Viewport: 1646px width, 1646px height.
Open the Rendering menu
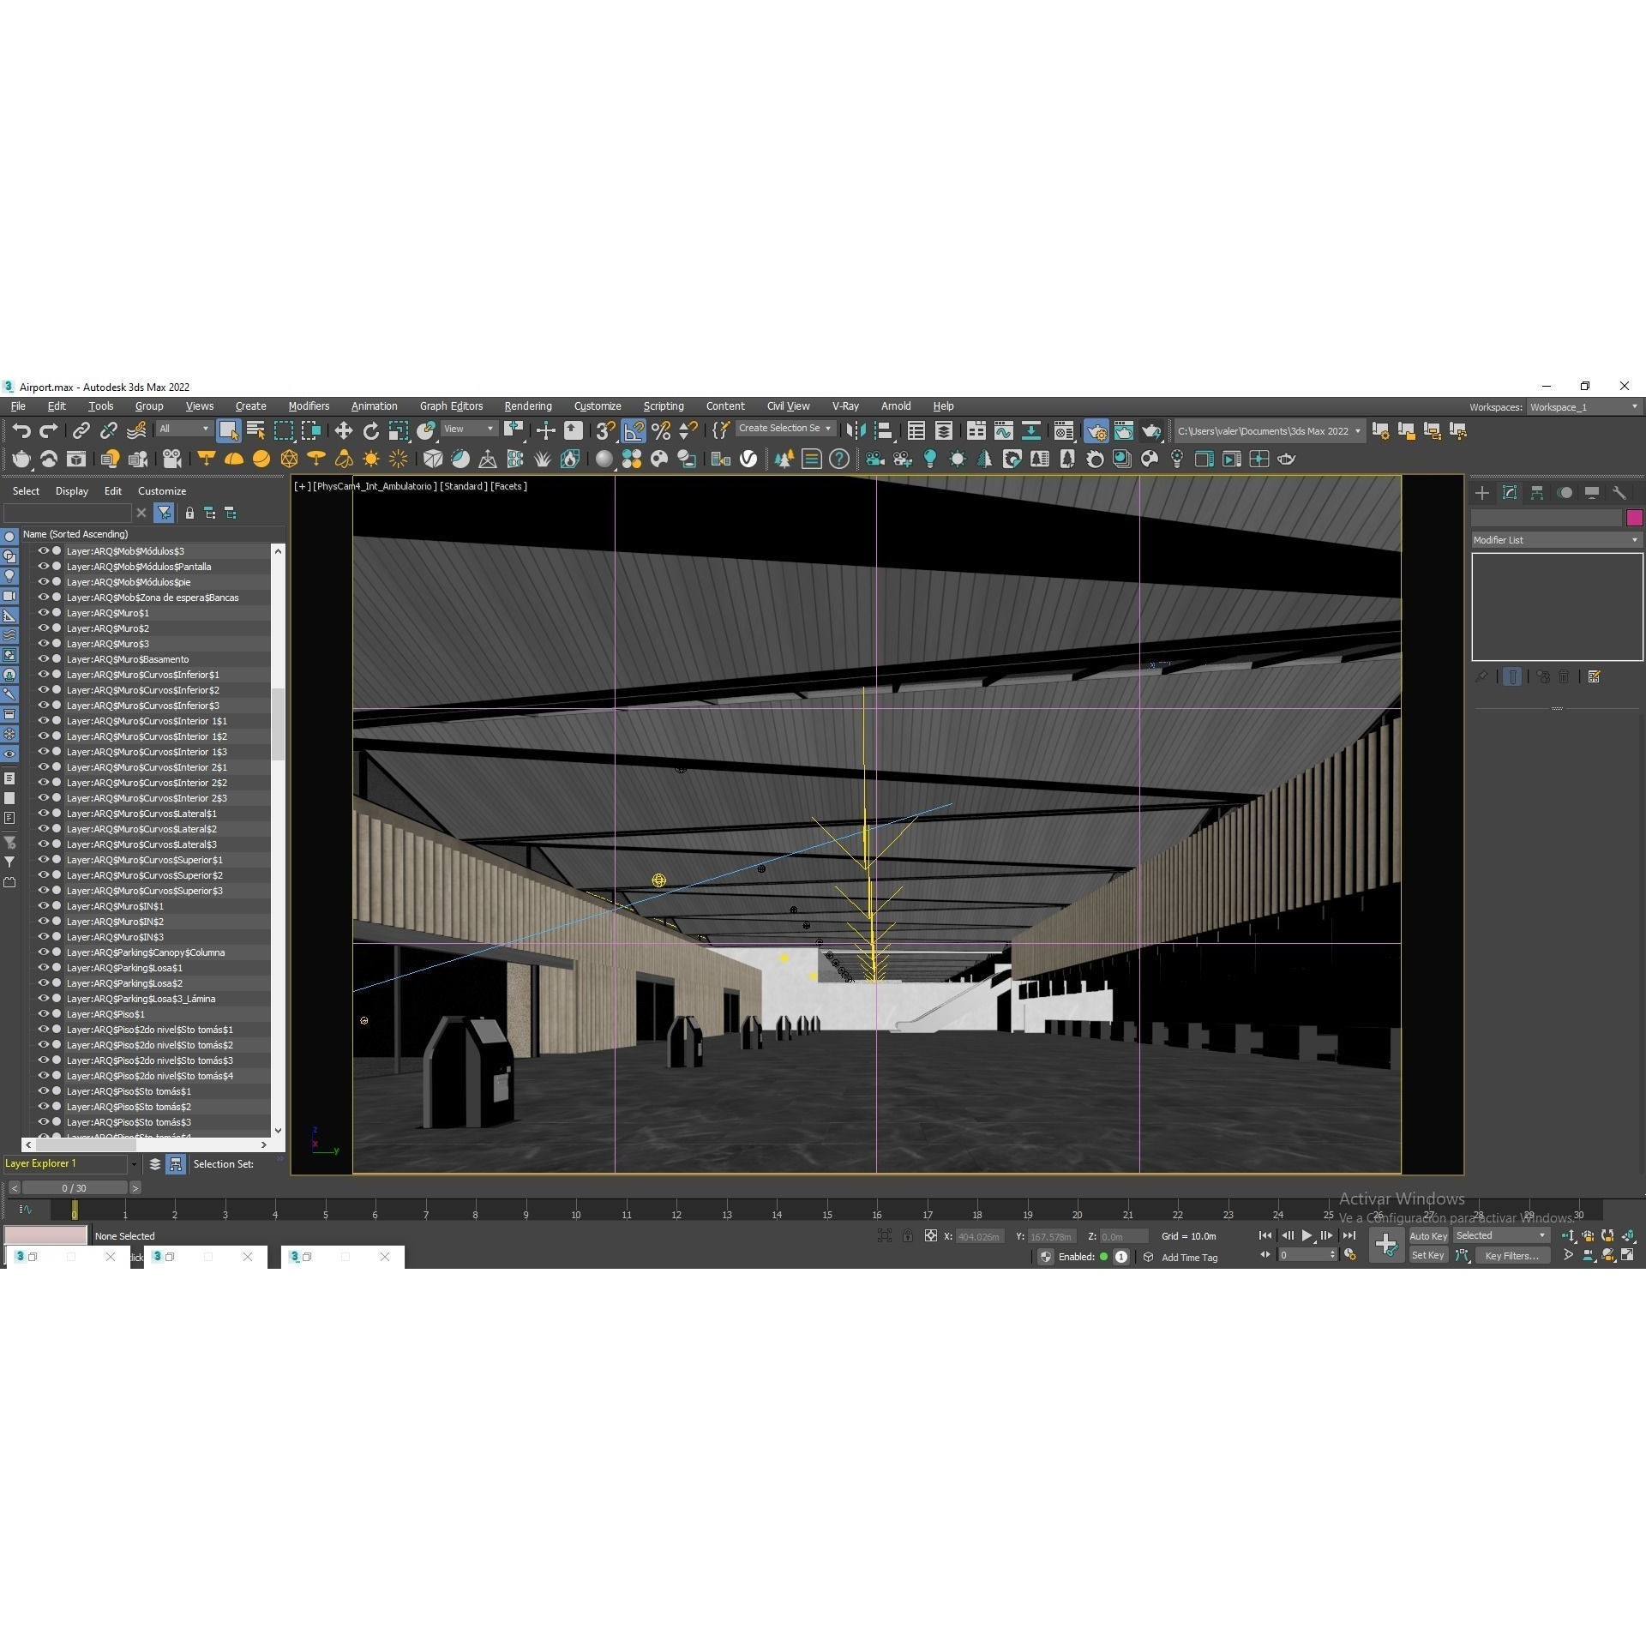point(528,406)
